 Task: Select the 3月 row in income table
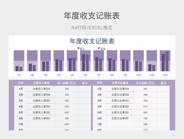[x=53, y=101]
